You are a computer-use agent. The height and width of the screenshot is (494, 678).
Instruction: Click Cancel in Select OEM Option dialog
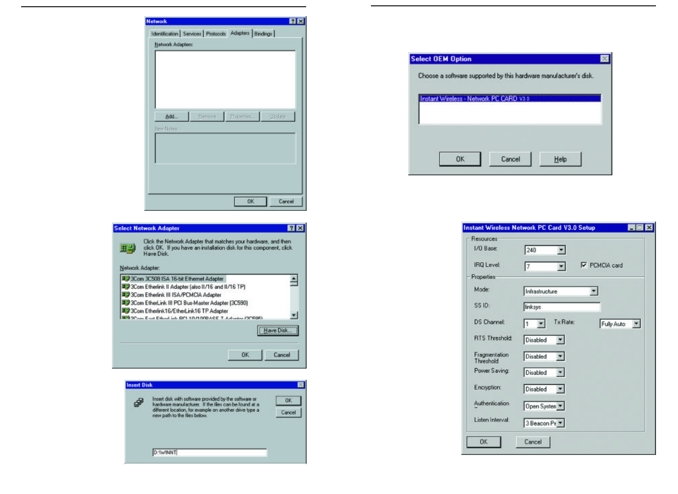point(510,159)
